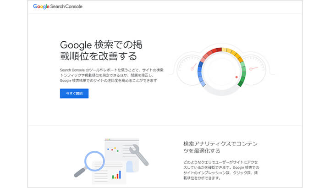Click the gray wrench illustration icon

coord(139,155)
